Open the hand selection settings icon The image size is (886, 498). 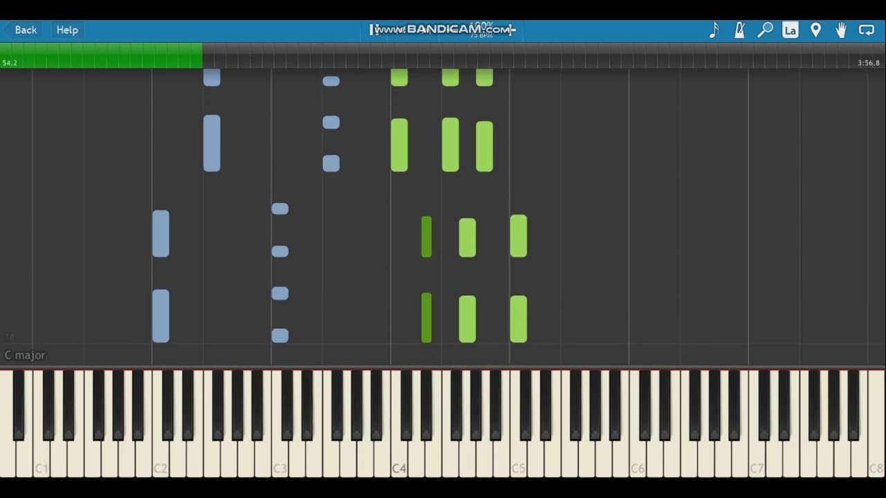coord(841,30)
